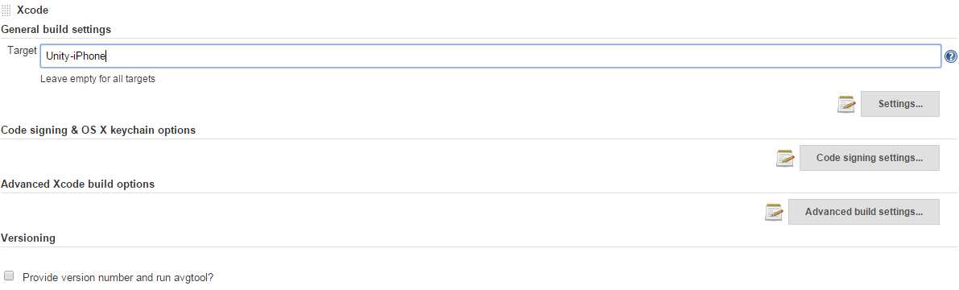Click the General build settings heading

[x=56, y=29]
